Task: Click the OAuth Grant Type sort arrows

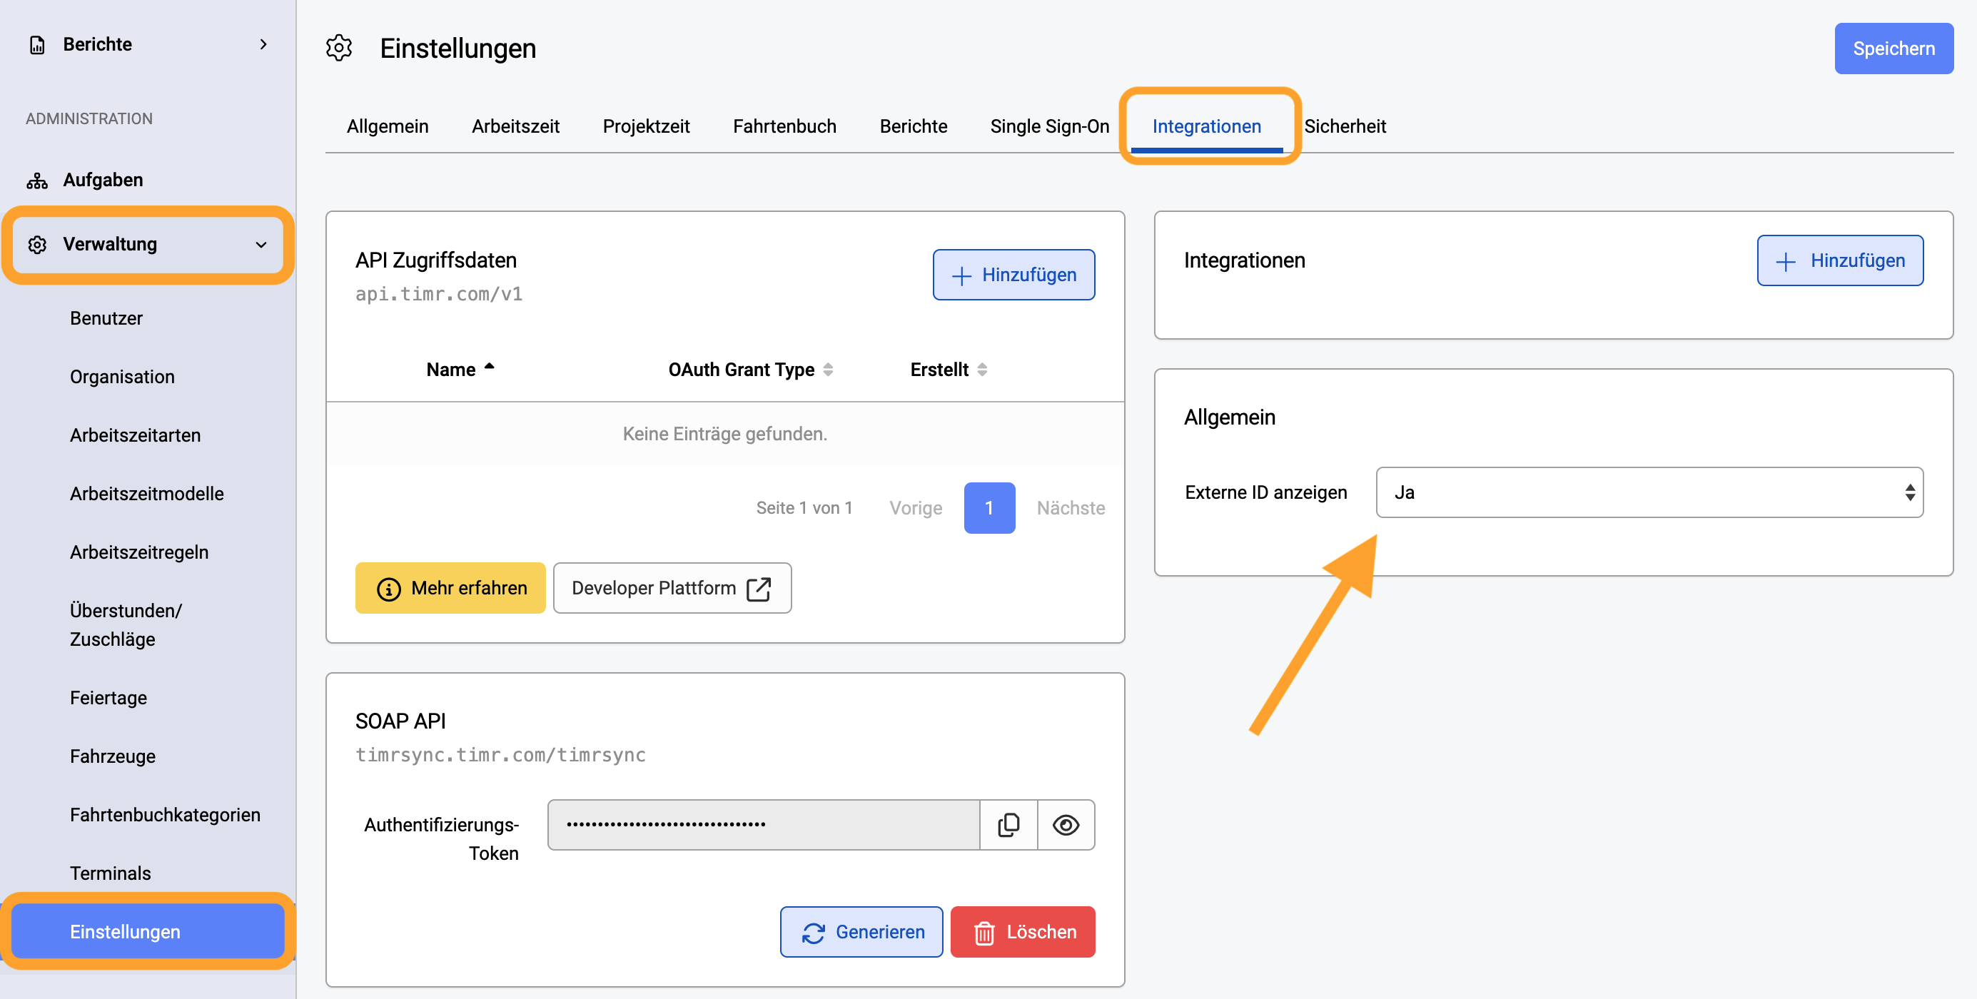Action: pyautogui.click(x=828, y=370)
